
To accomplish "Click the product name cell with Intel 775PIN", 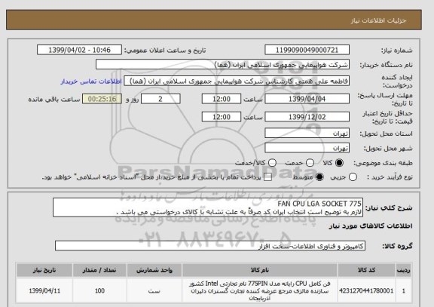I will tap(260, 291).
